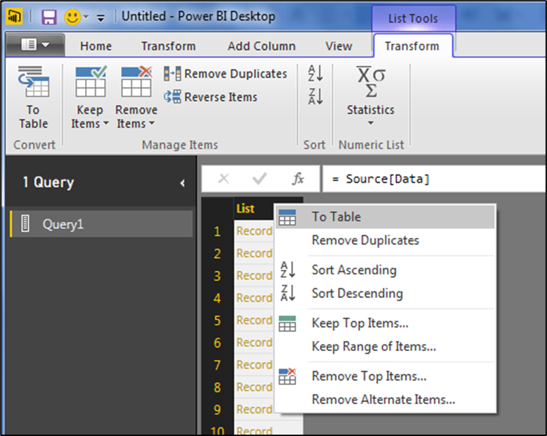The height and width of the screenshot is (436, 547).
Task: Click Remove Duplicates in the ribbon
Action: pyautogui.click(x=225, y=74)
